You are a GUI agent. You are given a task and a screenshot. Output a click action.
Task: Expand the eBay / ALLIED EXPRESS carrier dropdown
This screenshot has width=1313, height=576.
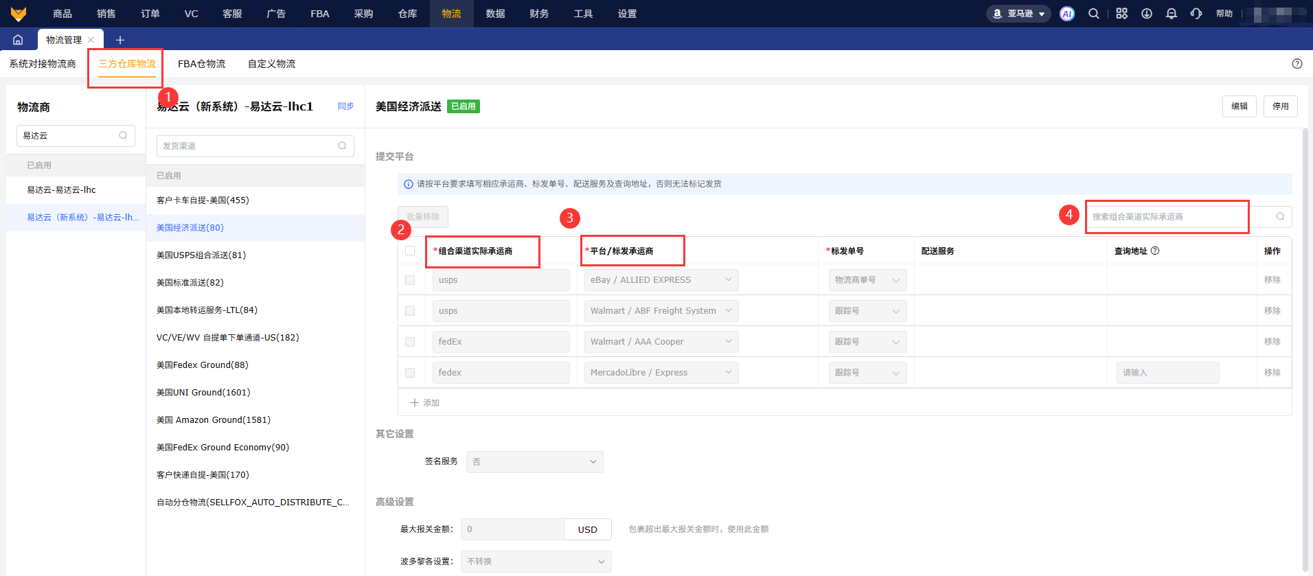661,280
